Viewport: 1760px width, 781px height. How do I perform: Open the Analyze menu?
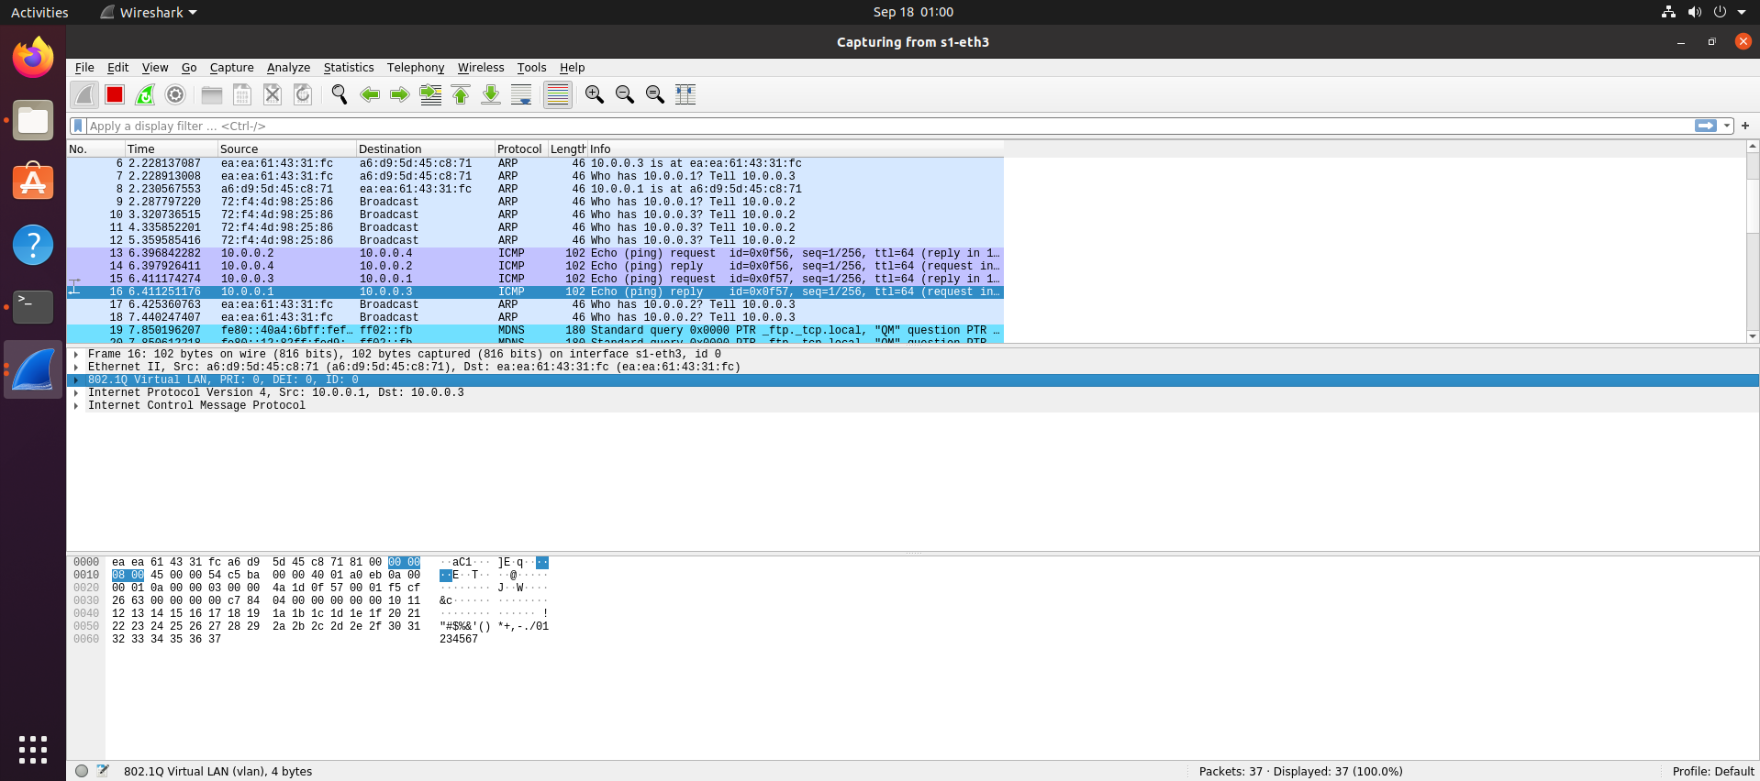click(288, 68)
